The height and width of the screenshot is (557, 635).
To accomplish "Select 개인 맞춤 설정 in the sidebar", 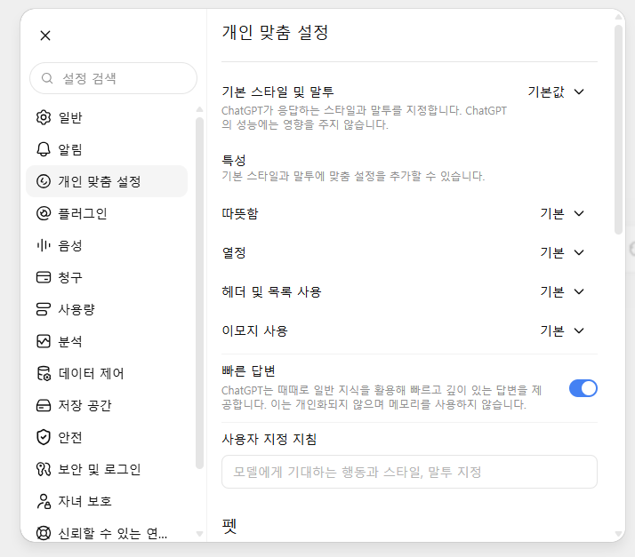I will coord(107,181).
